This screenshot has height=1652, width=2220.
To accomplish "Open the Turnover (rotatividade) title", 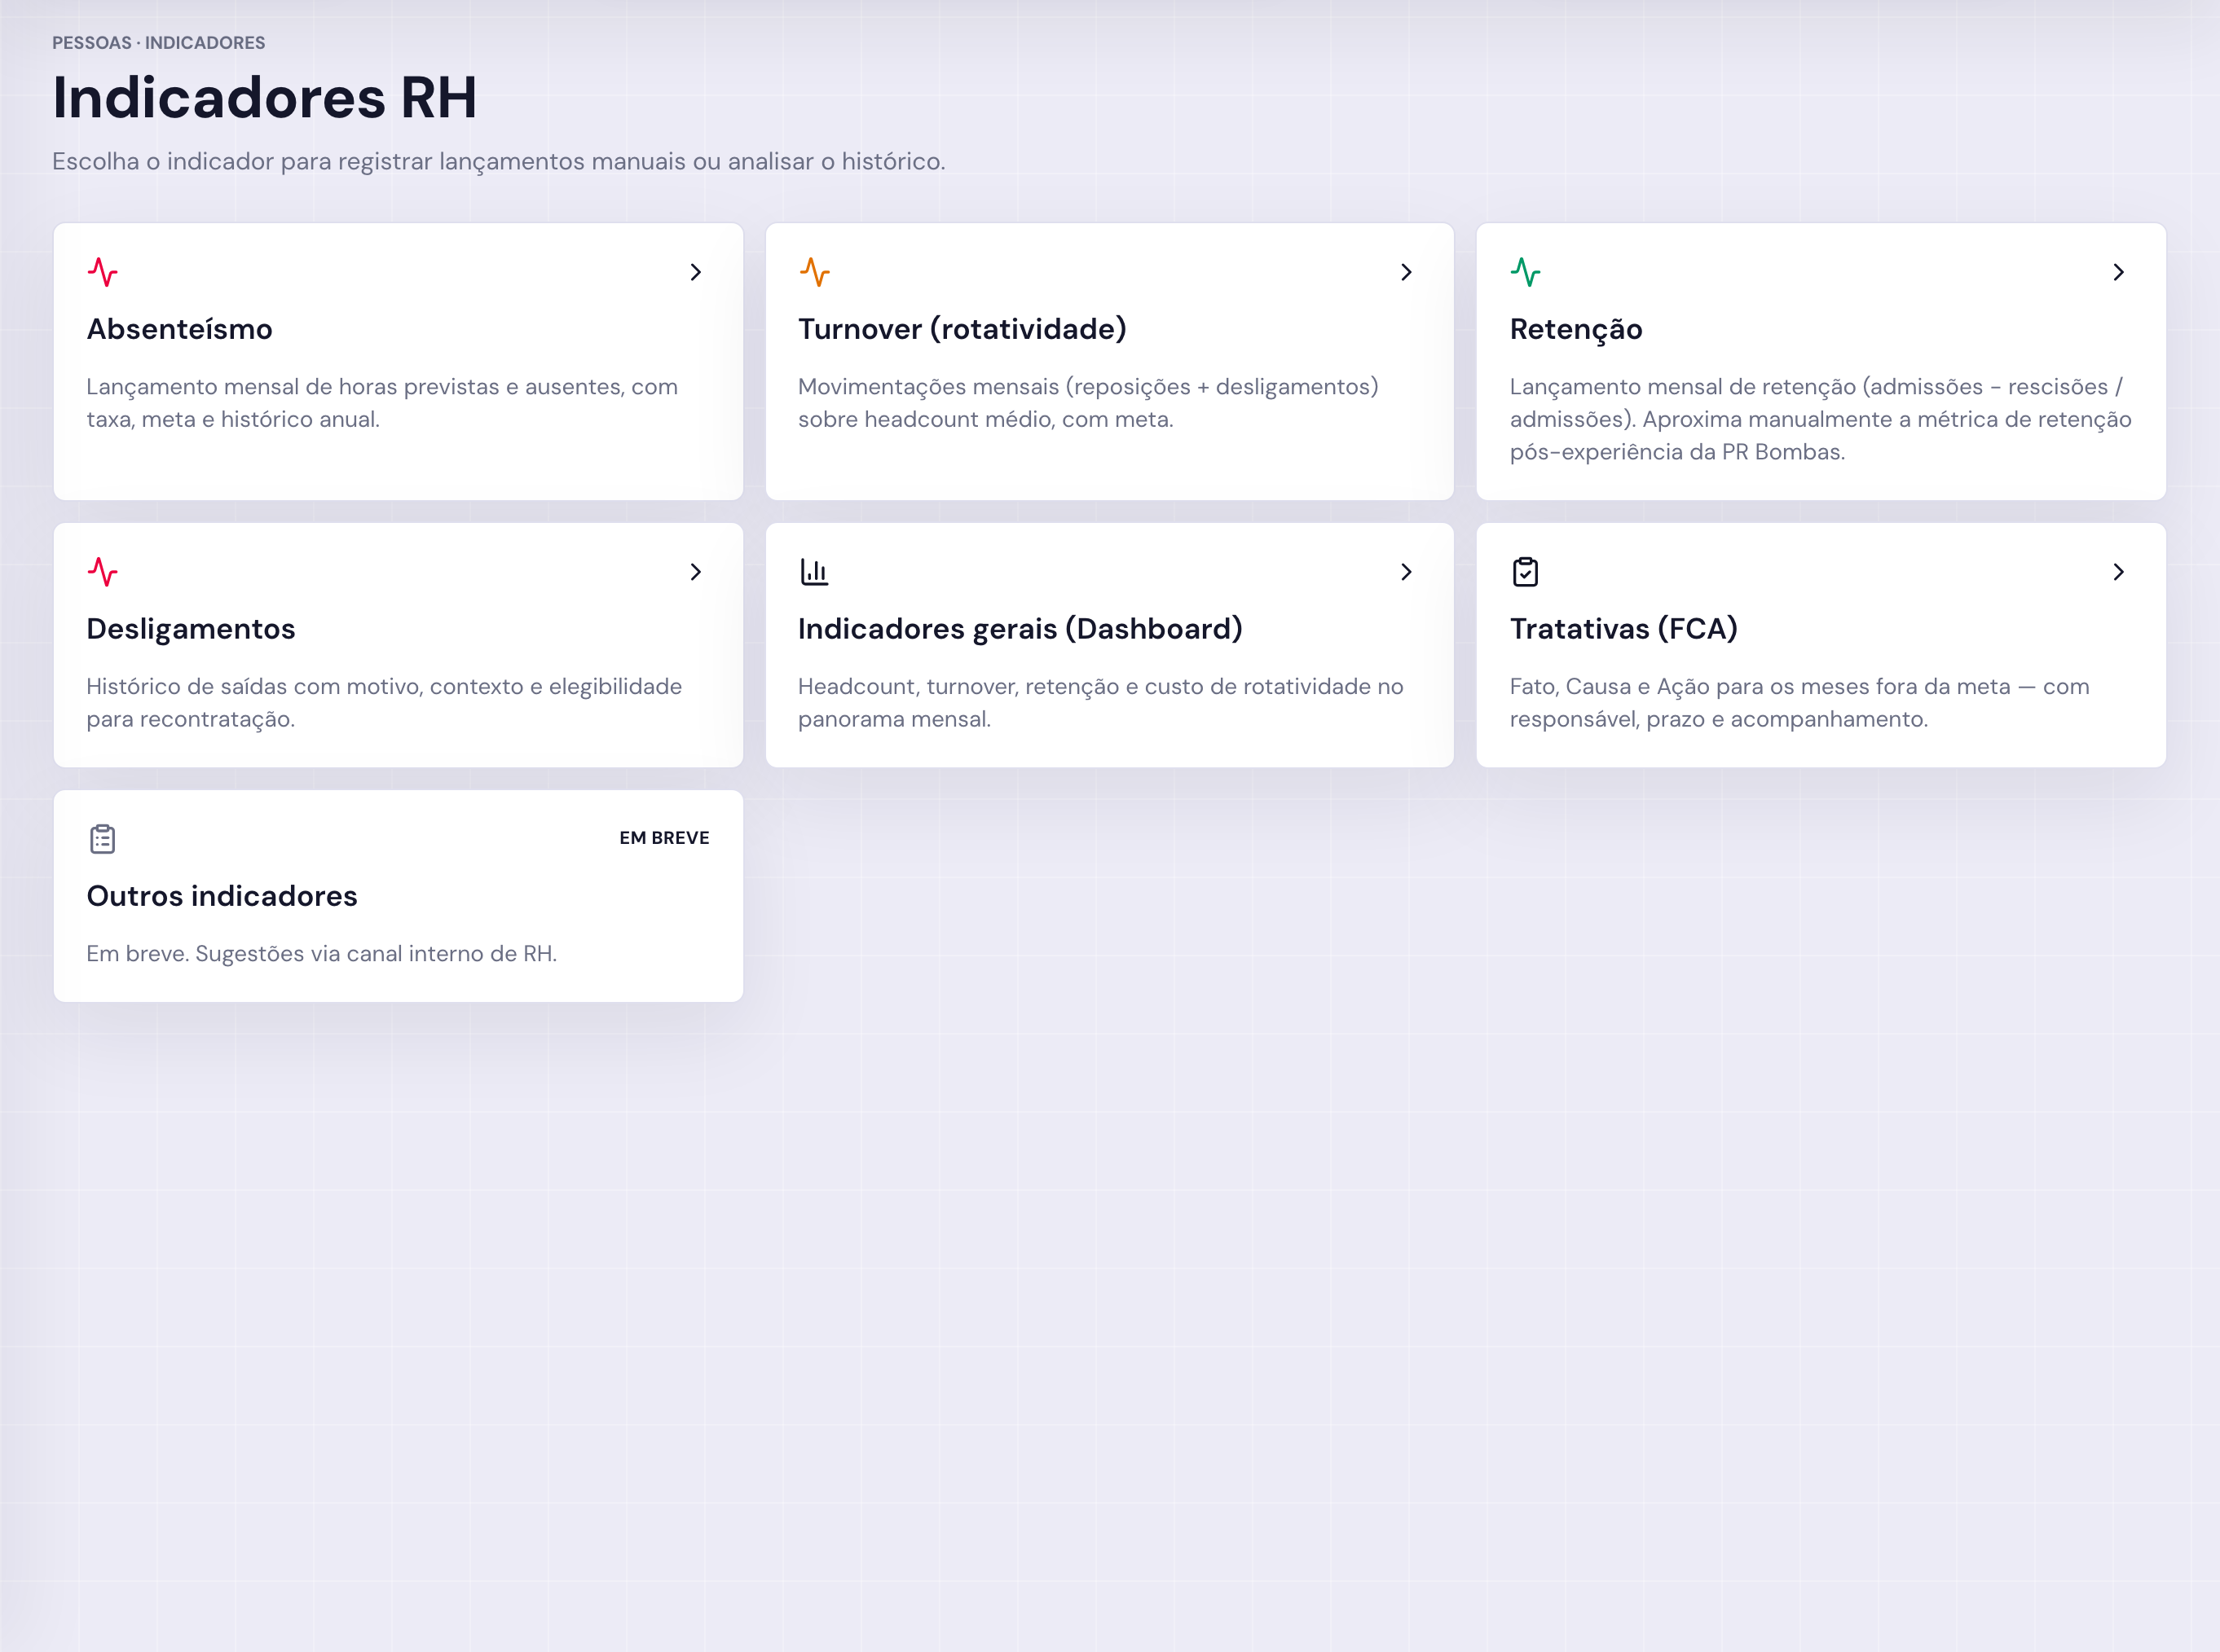I will click(x=962, y=329).
